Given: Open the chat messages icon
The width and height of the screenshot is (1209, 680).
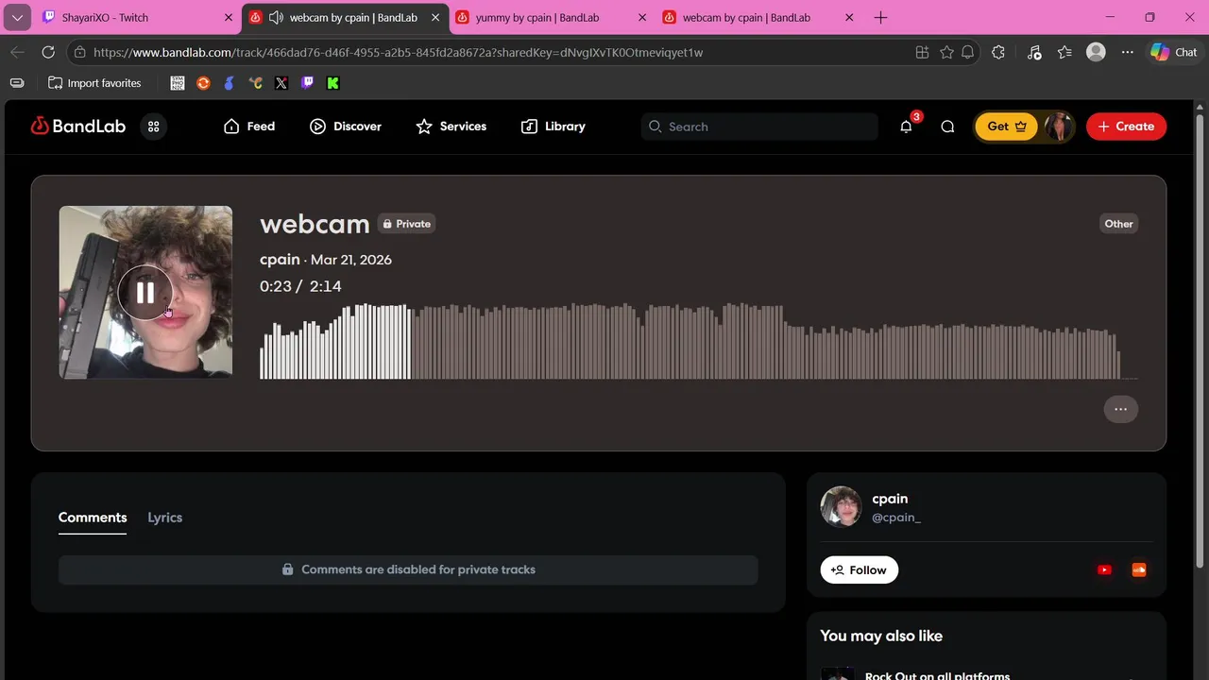Looking at the screenshot, I should click(x=947, y=127).
